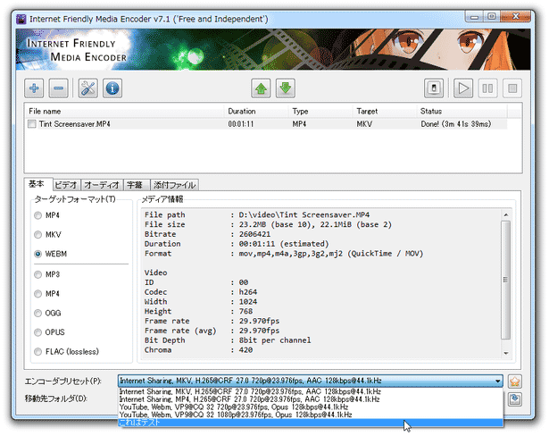This screenshot has width=549, height=436.
Task: Pause encoding with the pause button
Action: click(x=487, y=88)
